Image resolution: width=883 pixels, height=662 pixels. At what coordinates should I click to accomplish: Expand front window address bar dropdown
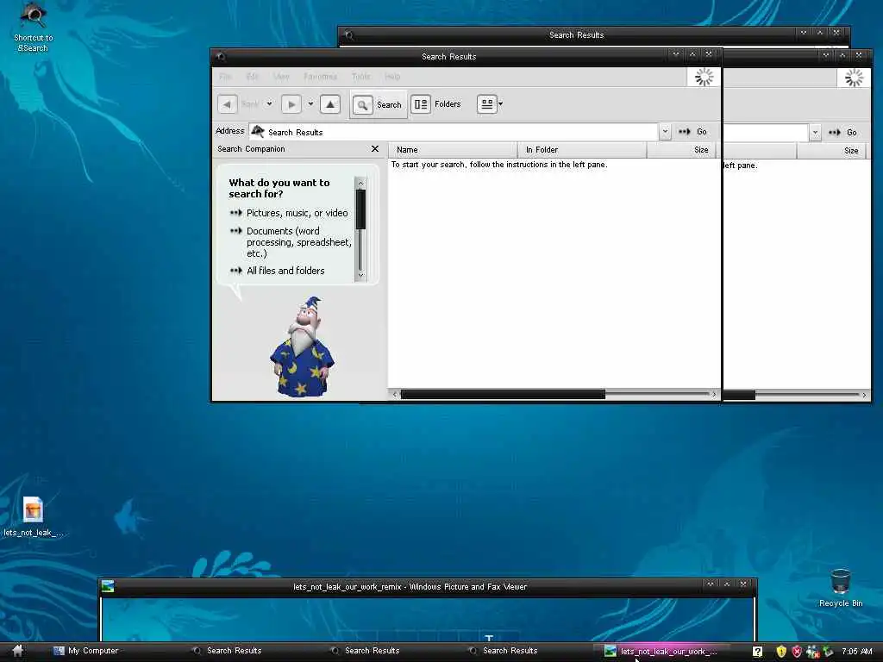665,132
